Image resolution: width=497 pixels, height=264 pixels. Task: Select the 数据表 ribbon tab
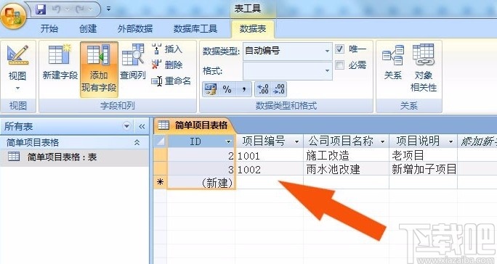coord(253,29)
